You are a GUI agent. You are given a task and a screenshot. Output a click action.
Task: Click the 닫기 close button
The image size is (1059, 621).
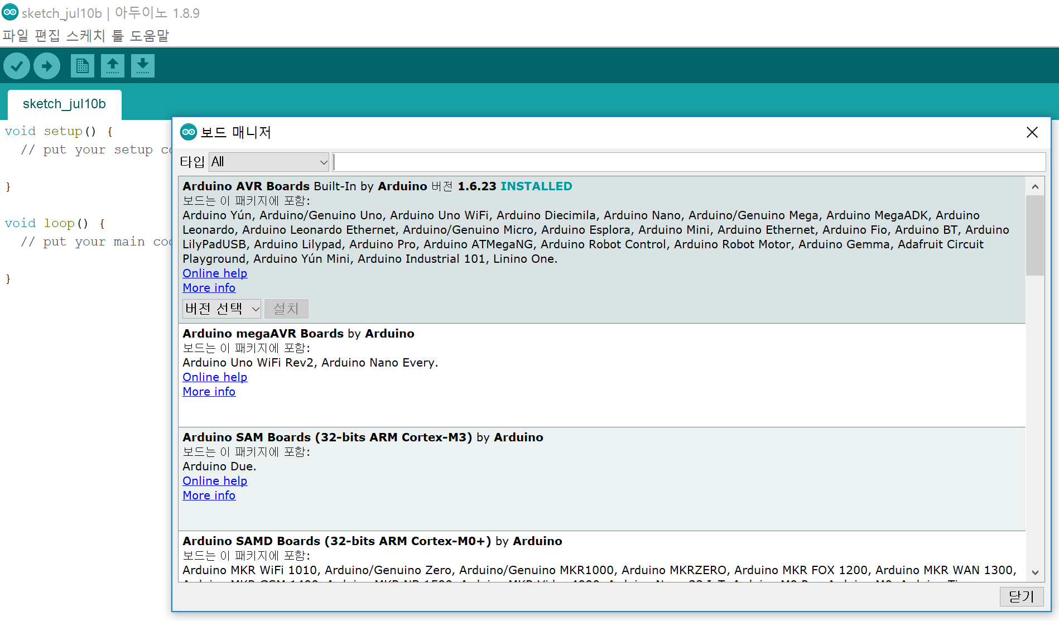(x=1022, y=596)
